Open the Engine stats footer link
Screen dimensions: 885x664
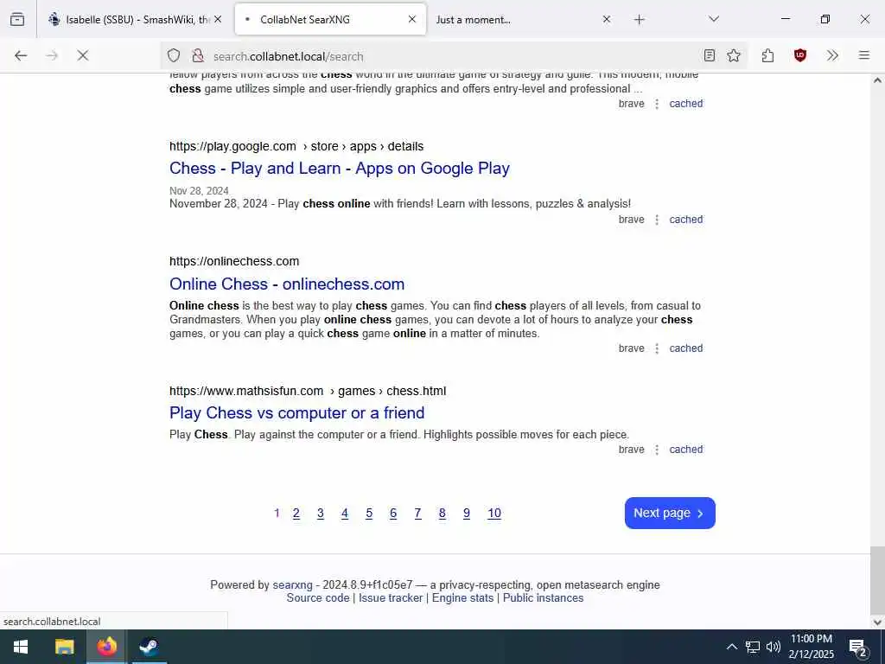[463, 598]
